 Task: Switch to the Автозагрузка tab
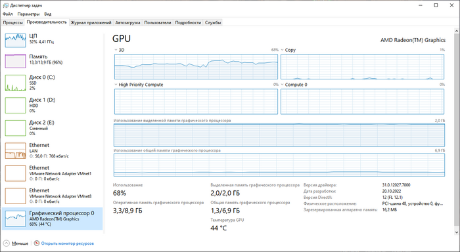127,22
